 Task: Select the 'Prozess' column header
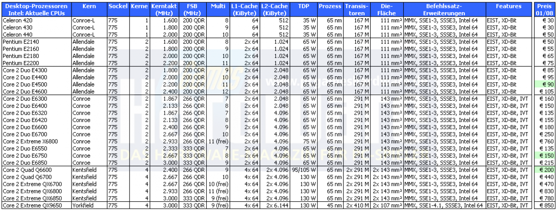(330, 10)
